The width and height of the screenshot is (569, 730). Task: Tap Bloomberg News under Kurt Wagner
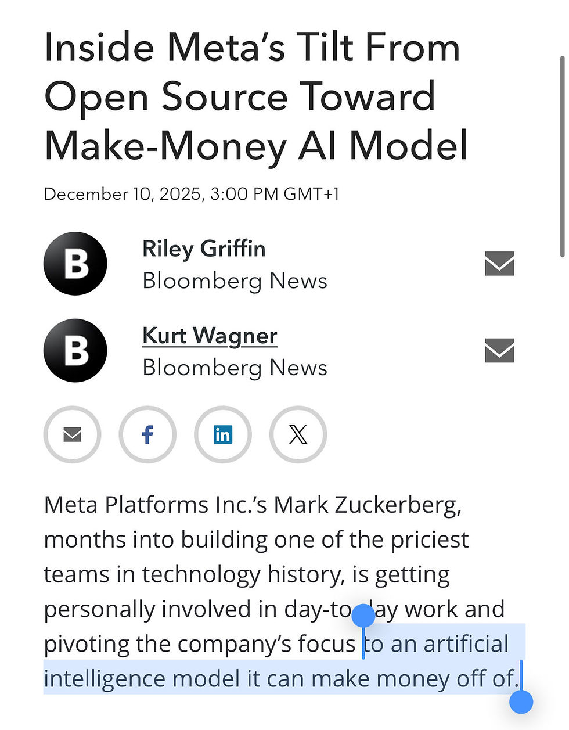(x=235, y=368)
